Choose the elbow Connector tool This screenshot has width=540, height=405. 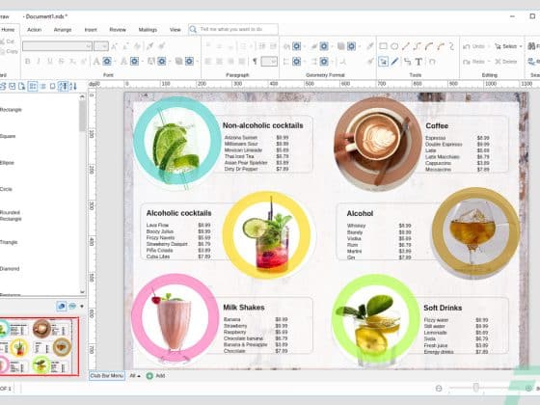(x=407, y=62)
